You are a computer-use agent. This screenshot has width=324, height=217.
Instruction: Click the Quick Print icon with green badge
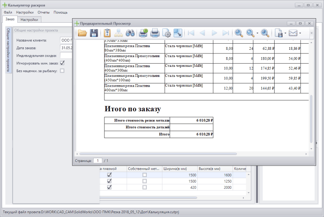tap(143, 33)
